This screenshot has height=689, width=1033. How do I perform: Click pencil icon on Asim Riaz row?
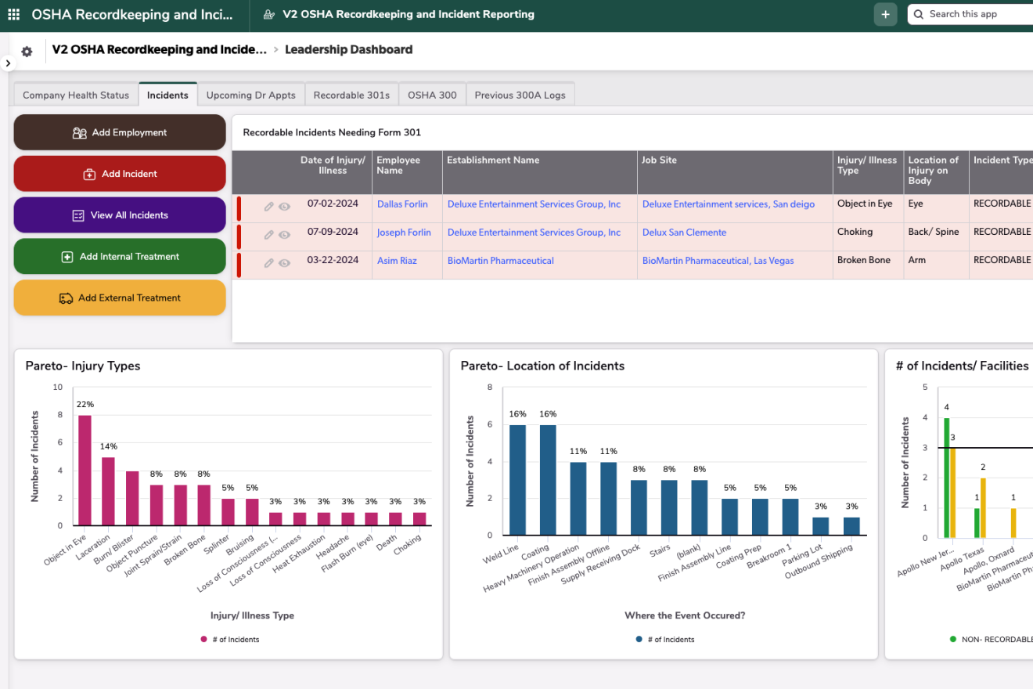[268, 263]
